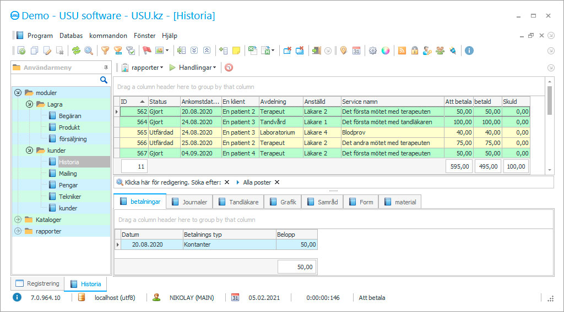Open search with the magnifier toolbar icon
Viewport: 564px width, 312px height.
click(x=89, y=51)
